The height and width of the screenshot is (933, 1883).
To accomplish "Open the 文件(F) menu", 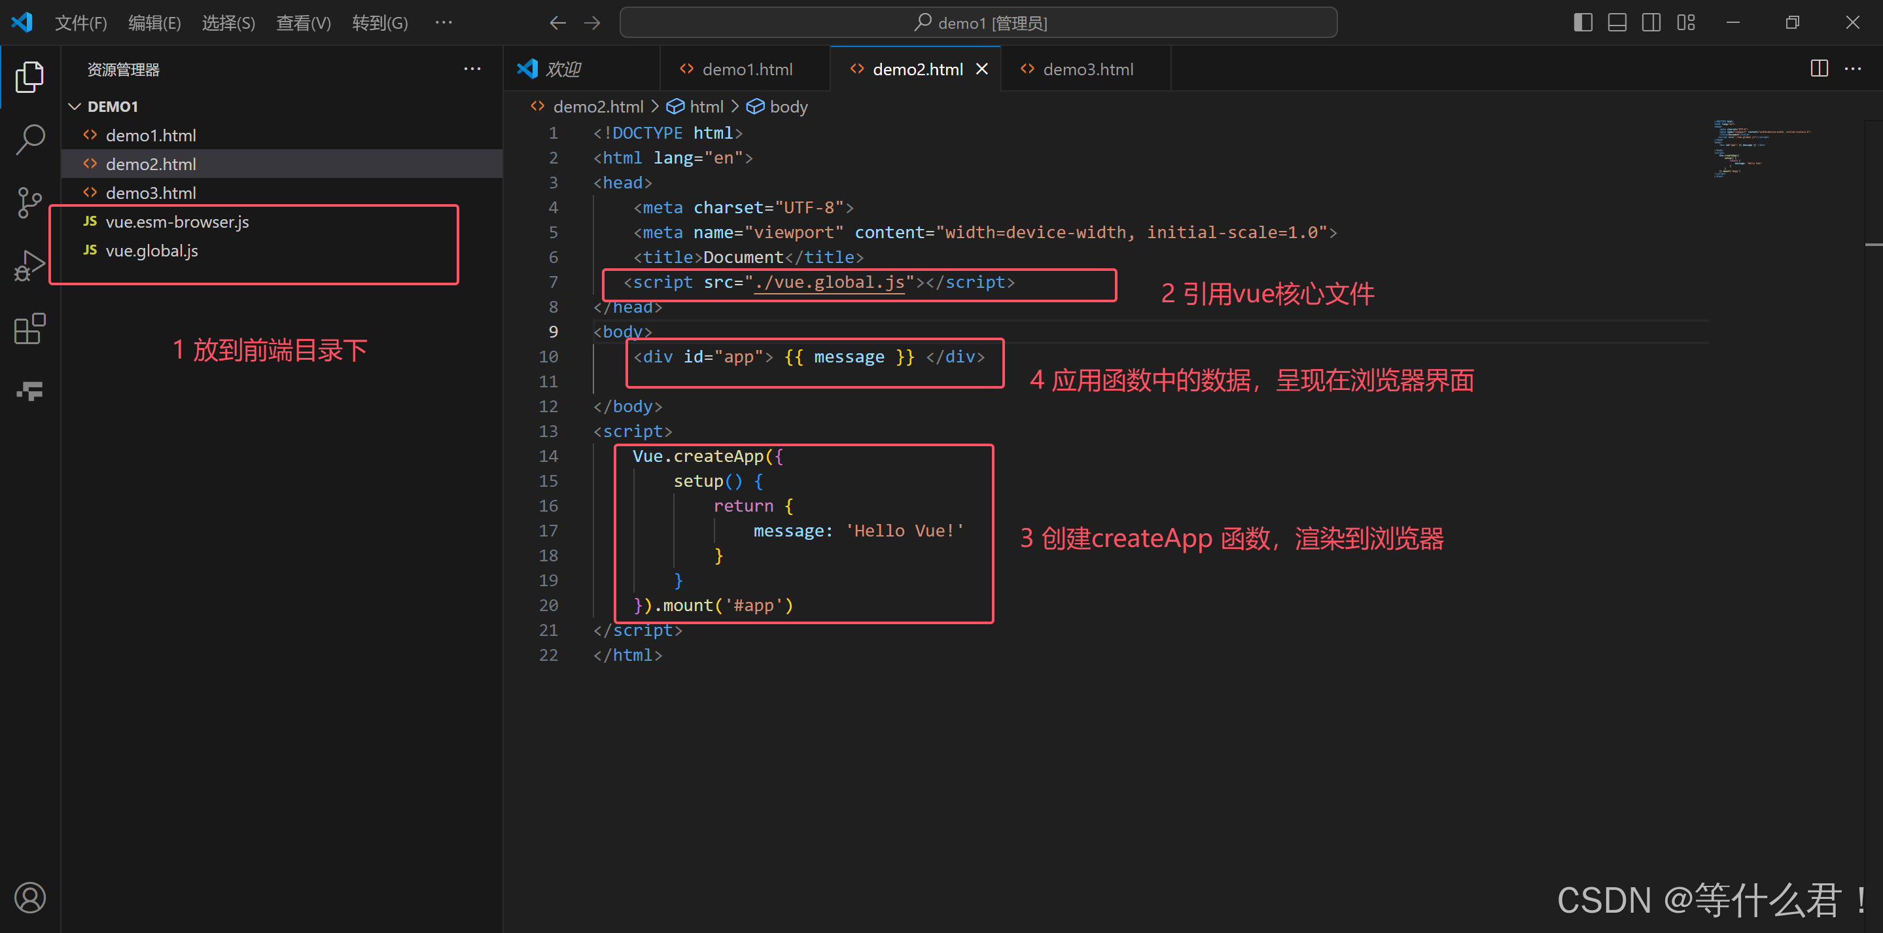I will click(80, 23).
